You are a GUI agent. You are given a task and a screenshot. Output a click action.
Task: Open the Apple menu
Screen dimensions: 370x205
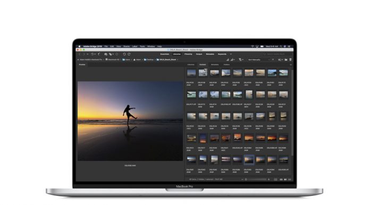(80, 46)
